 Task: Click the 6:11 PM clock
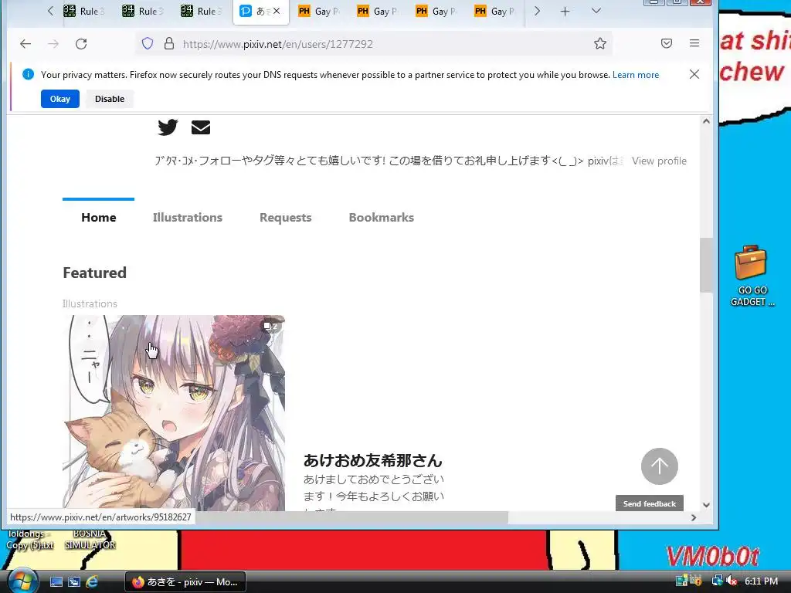click(x=761, y=581)
